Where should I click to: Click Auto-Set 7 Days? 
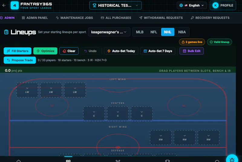click(158, 51)
